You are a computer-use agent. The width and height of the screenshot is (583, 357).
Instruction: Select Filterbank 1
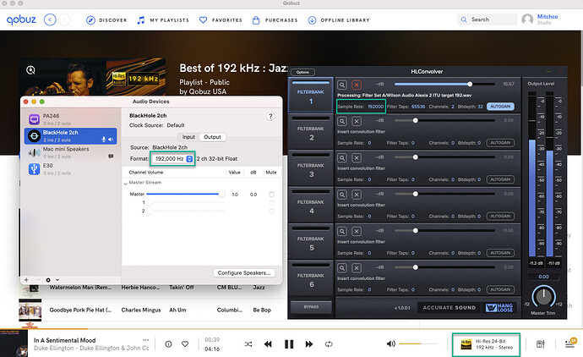tap(311, 96)
